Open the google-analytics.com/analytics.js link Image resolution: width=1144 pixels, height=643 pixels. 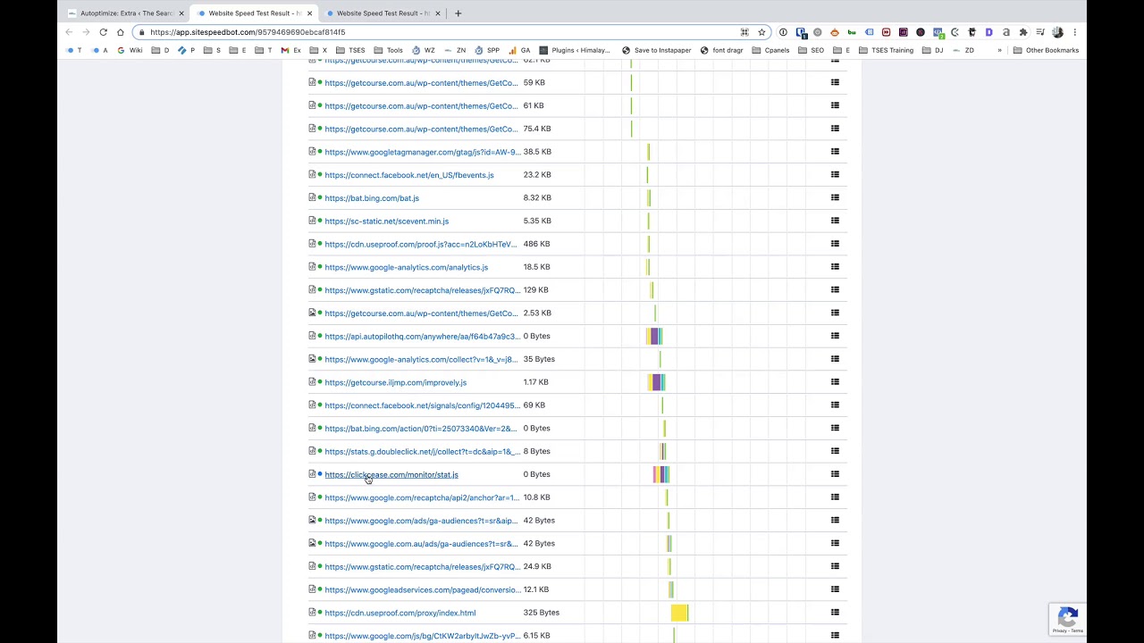pos(407,267)
